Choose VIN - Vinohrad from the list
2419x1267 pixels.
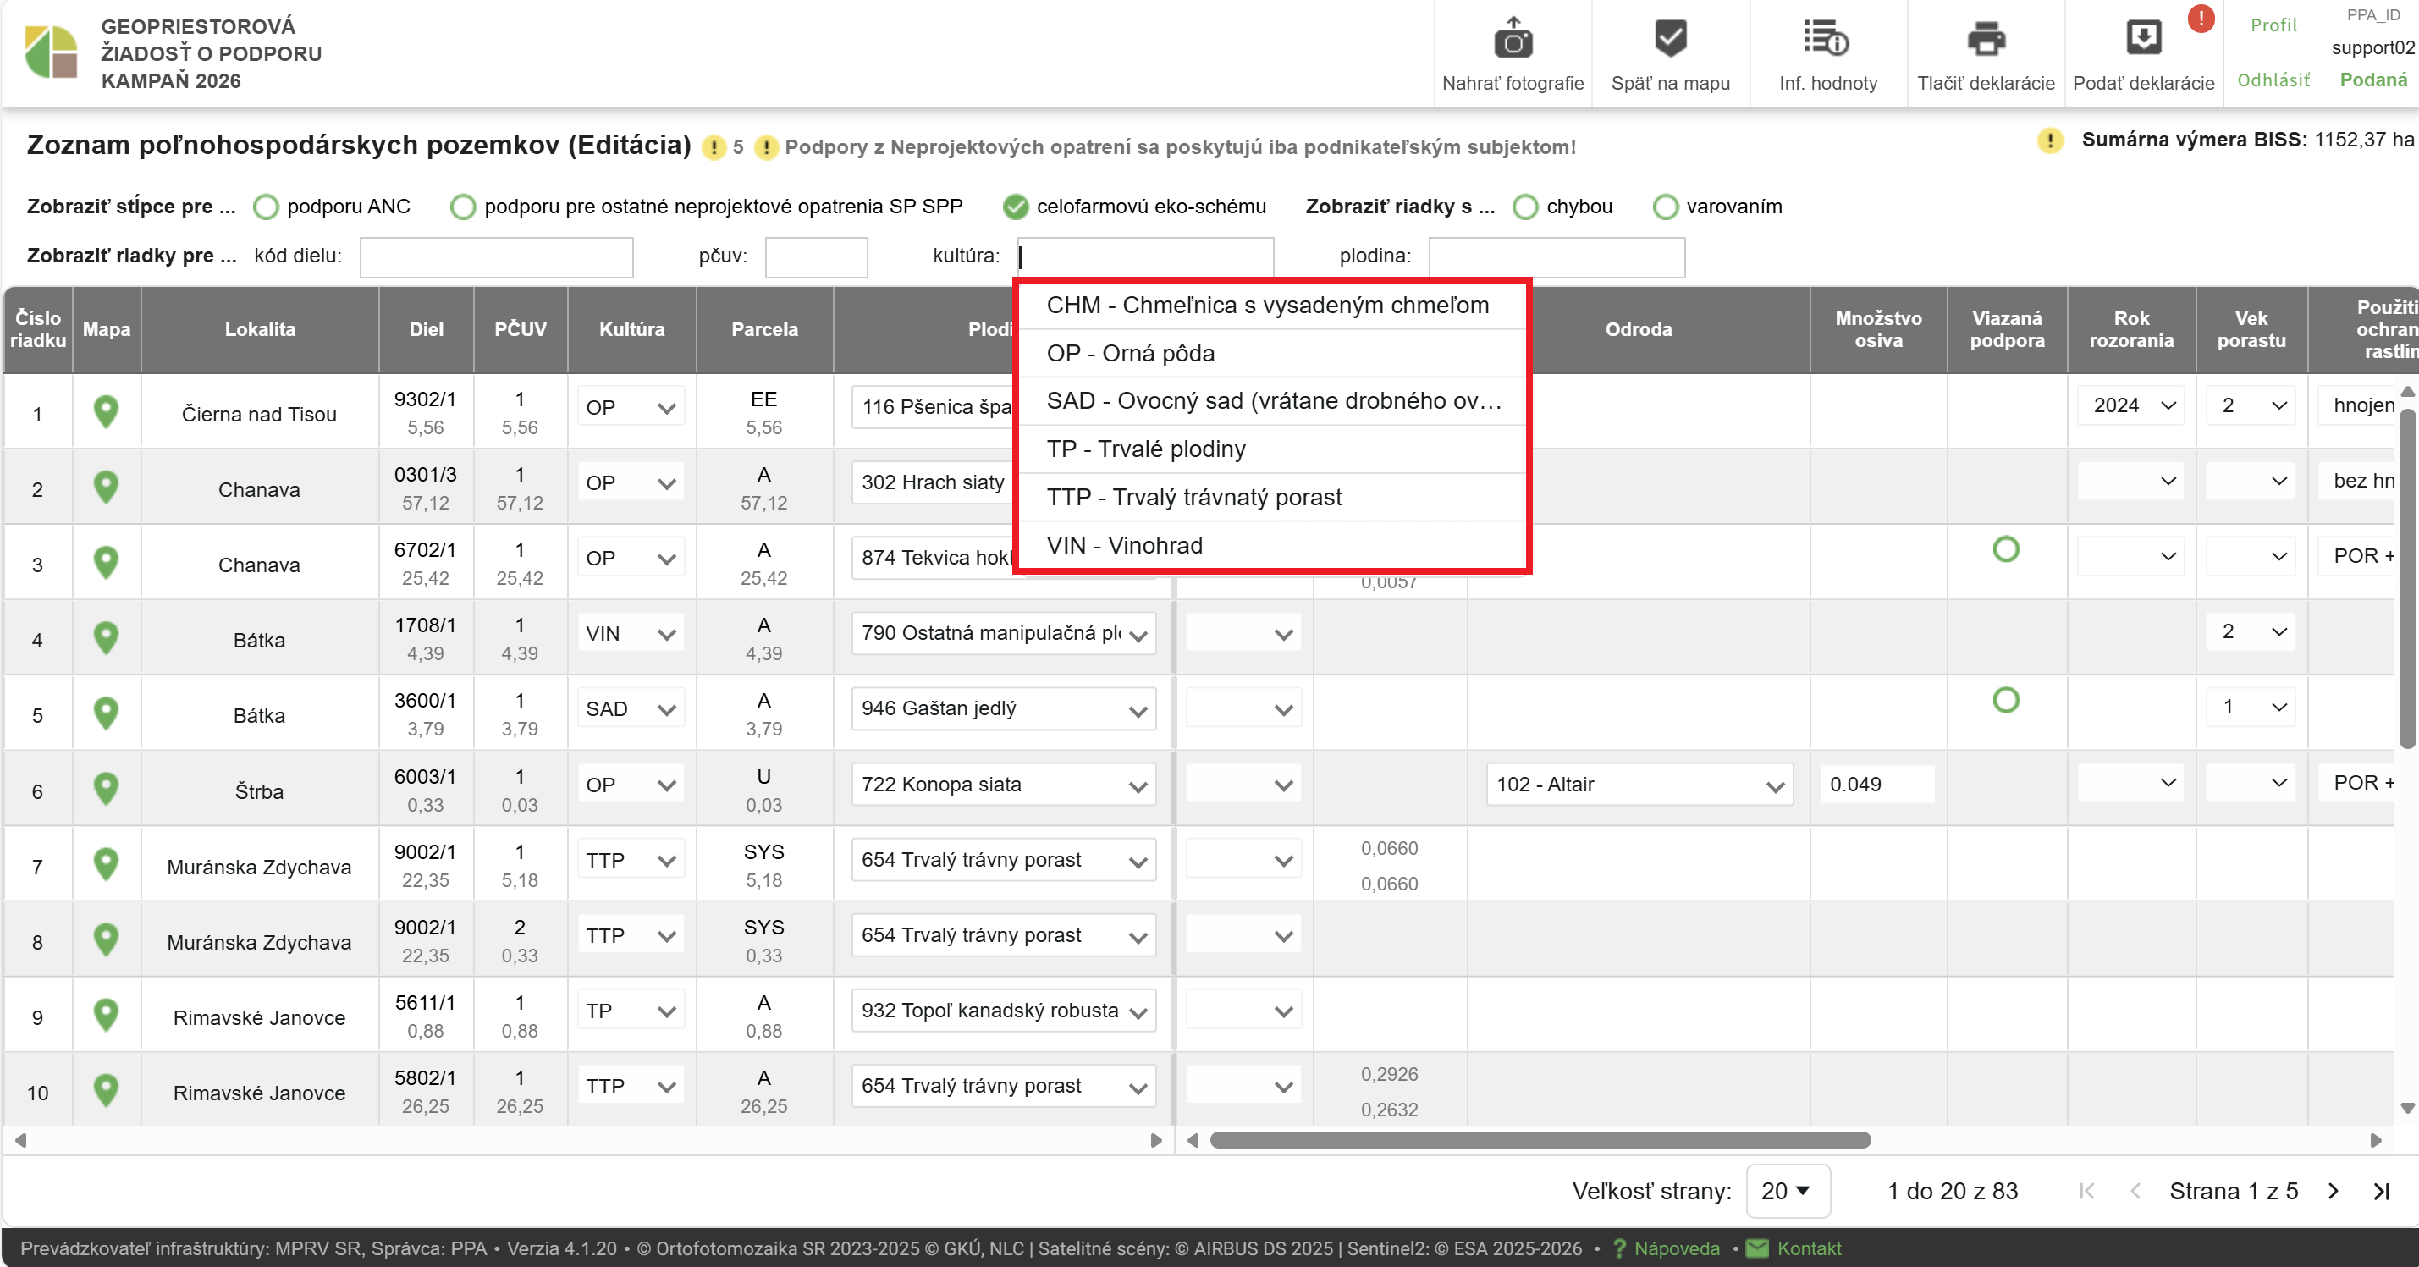(x=1124, y=545)
